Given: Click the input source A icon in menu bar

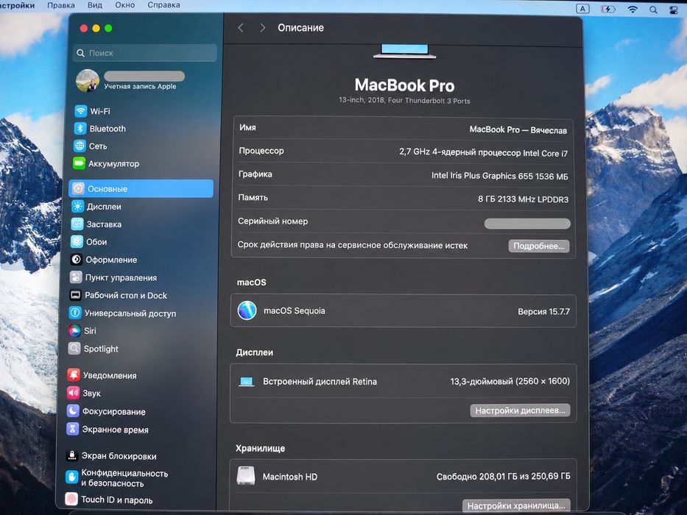Looking at the screenshot, I should tap(582, 8).
